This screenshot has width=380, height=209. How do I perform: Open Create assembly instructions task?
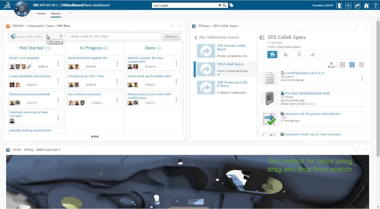click(30, 76)
